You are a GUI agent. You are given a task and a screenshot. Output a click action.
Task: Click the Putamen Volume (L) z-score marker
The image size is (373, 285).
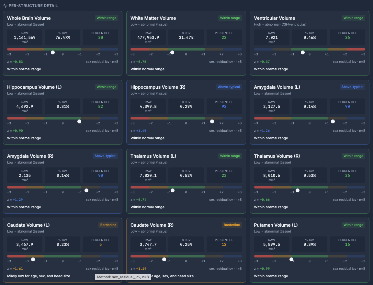(291, 259)
